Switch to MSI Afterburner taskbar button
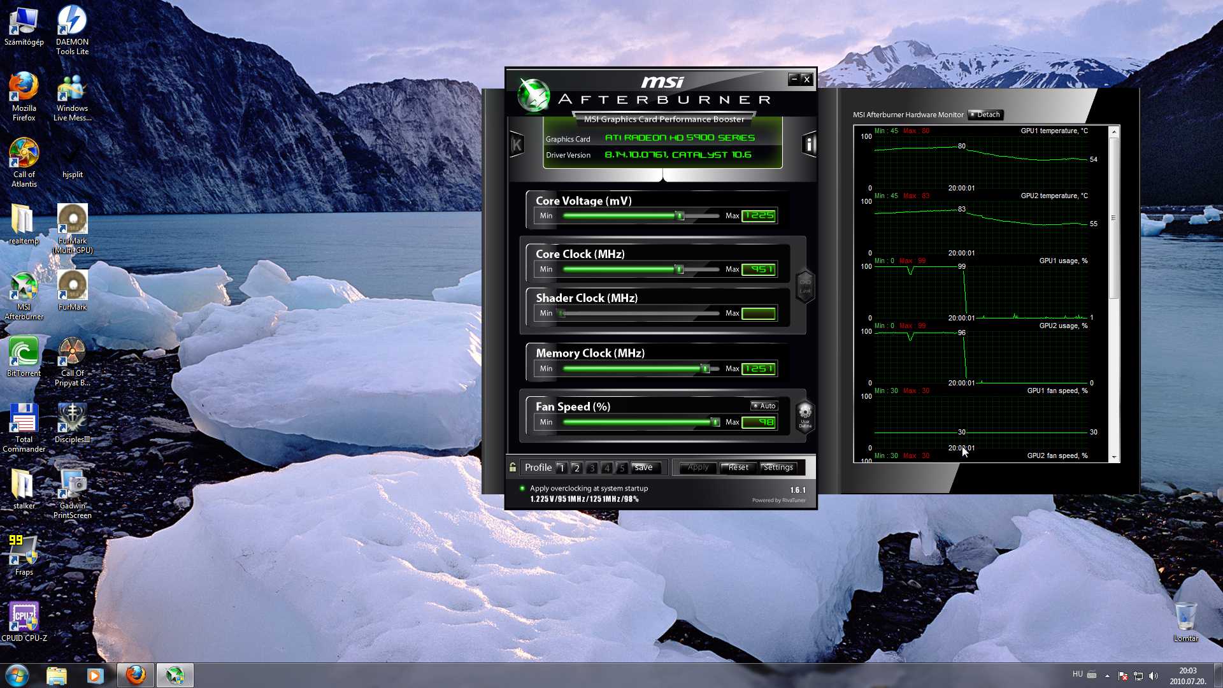 175,675
